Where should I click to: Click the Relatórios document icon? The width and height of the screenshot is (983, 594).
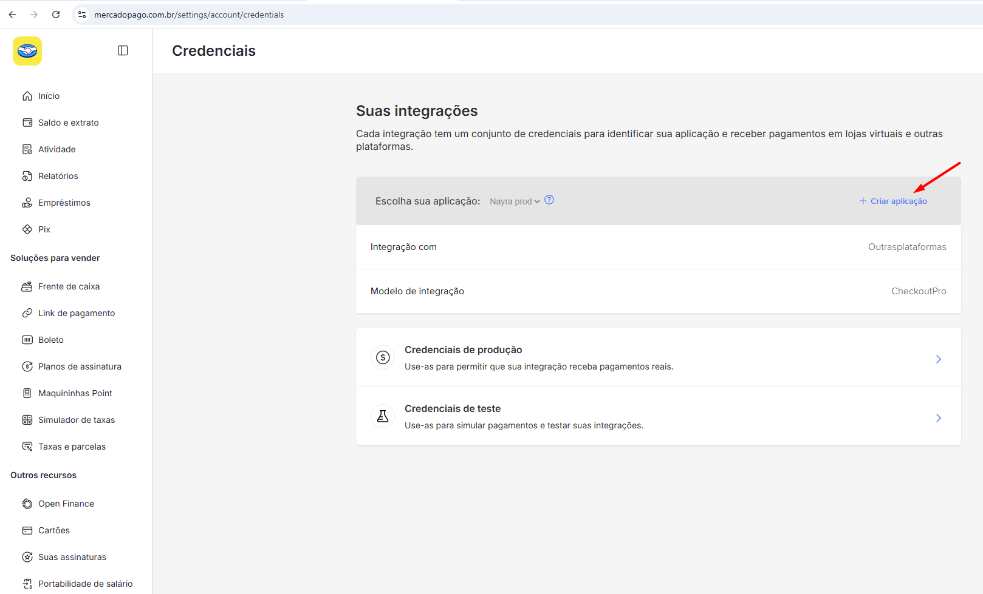(27, 176)
